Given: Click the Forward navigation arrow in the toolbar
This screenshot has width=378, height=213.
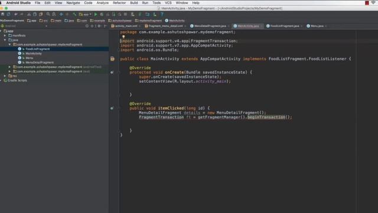Looking at the screenshot, I should pos(67,14).
